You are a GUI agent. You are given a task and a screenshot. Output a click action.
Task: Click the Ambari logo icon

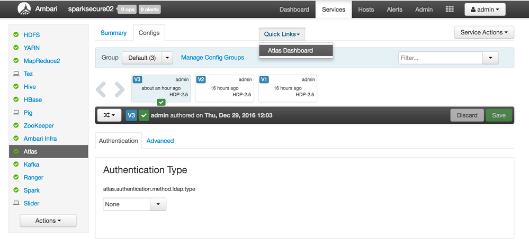click(24, 9)
